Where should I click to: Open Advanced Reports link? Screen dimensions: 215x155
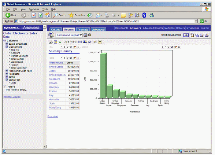click(x=153, y=28)
